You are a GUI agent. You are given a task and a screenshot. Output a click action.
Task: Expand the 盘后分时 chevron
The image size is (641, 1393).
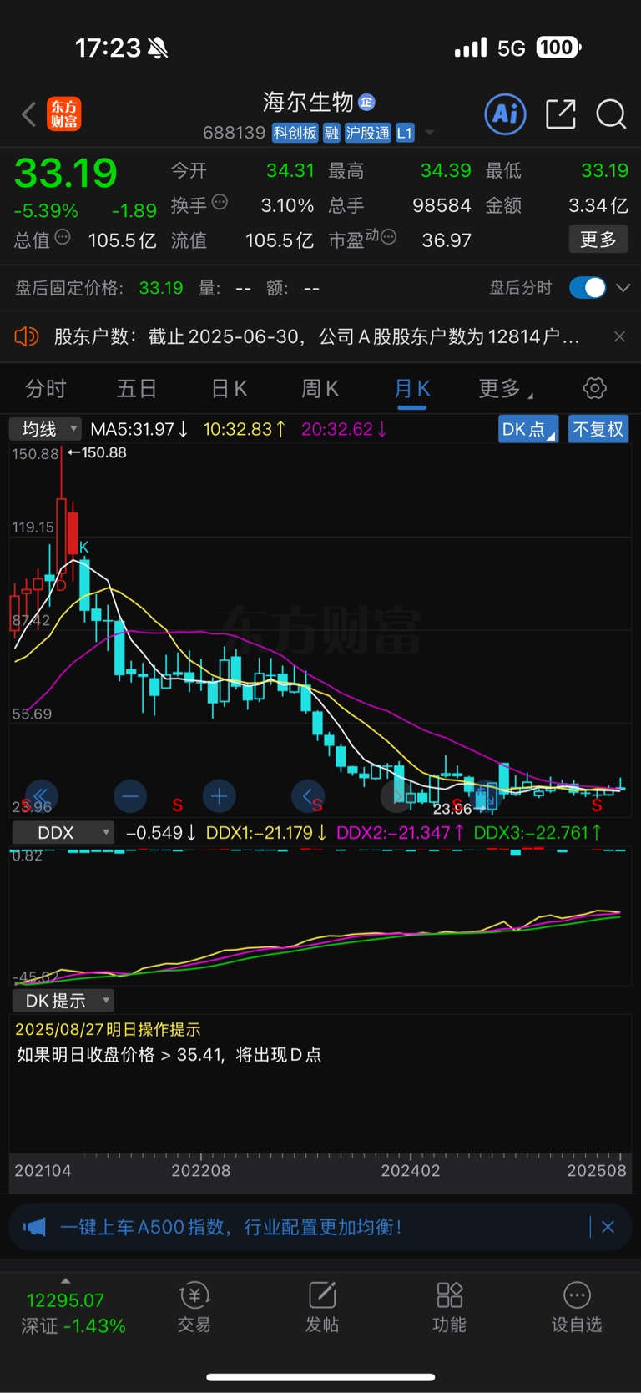point(623,288)
